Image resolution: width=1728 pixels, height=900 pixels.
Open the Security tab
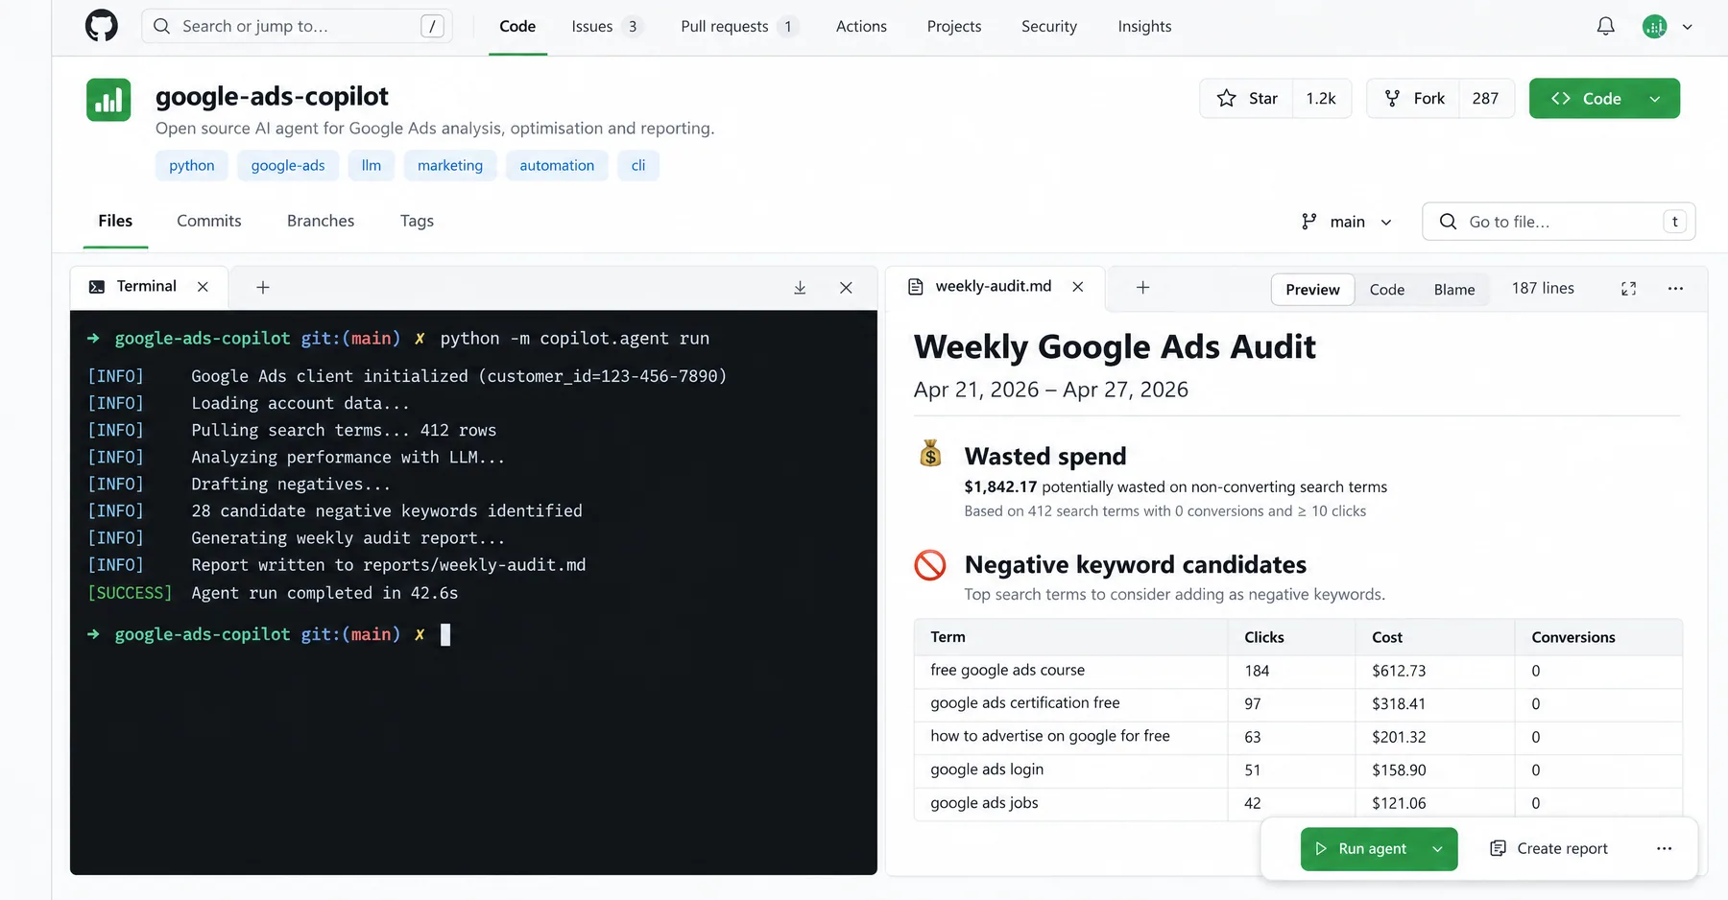1048,27
